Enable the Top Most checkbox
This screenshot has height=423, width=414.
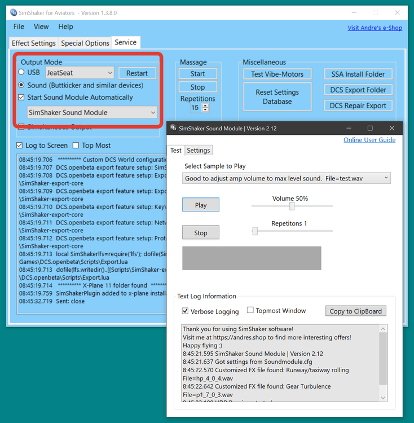click(x=76, y=146)
